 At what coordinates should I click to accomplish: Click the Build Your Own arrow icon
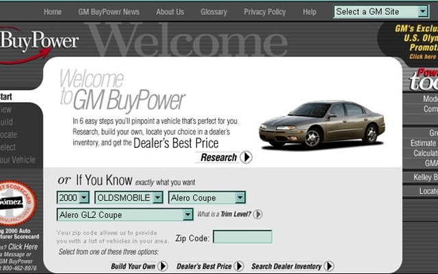(x=162, y=266)
